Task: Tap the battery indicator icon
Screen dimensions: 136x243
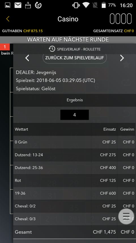Action: click(x=104, y=5)
